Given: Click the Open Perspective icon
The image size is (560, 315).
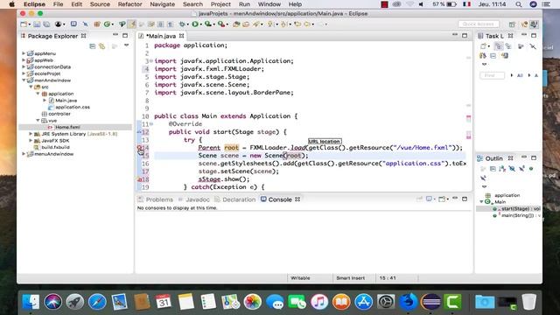Looking at the screenshot, I should (512, 24).
